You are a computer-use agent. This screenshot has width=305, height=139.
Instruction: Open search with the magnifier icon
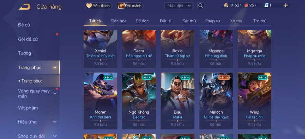(x=201, y=6)
